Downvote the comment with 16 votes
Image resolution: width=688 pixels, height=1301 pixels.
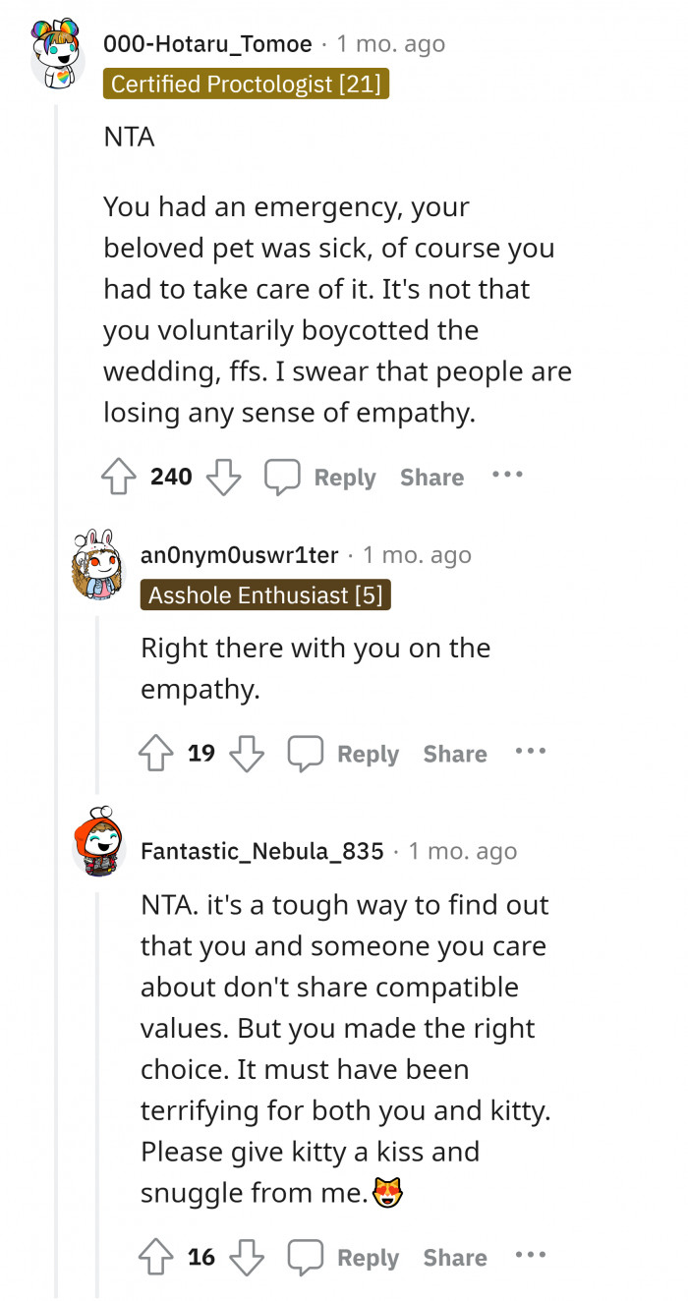click(x=247, y=1257)
